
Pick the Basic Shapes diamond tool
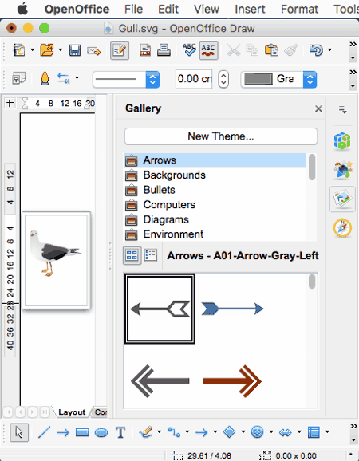[229, 432]
